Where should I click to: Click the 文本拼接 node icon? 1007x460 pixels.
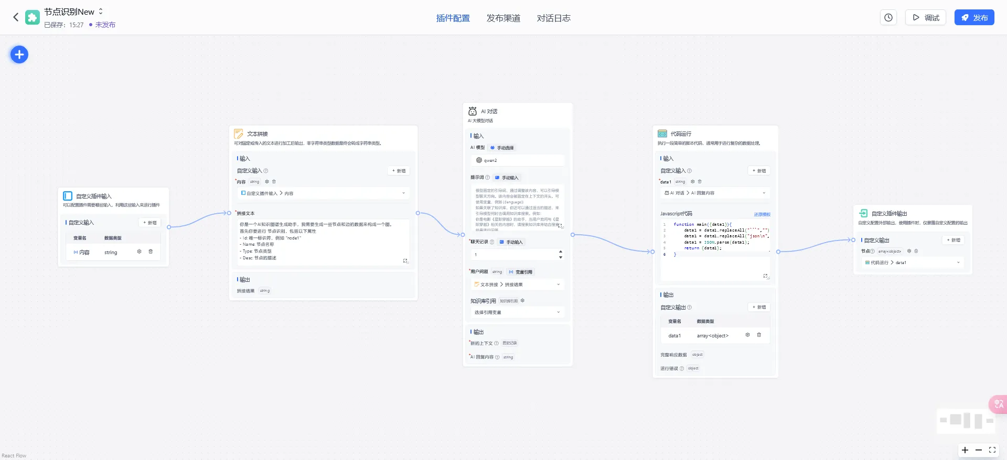pos(239,134)
